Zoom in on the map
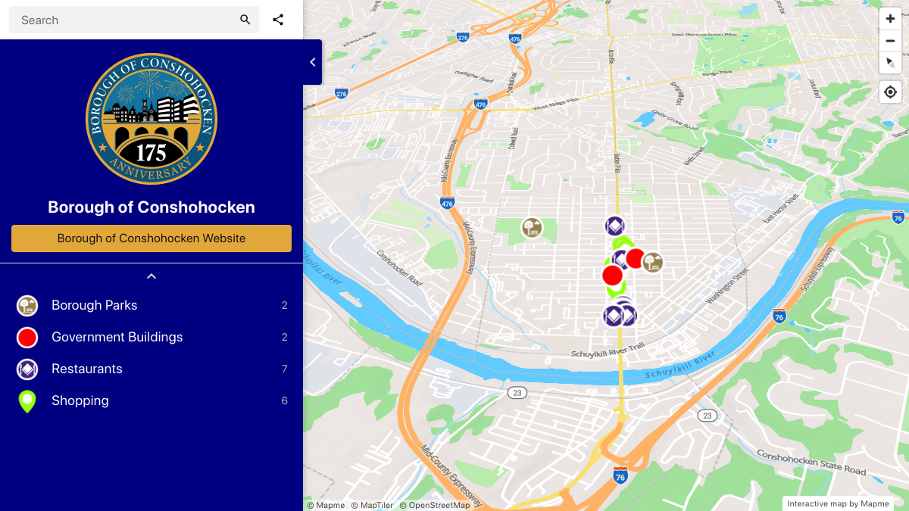909x511 pixels. click(x=890, y=19)
